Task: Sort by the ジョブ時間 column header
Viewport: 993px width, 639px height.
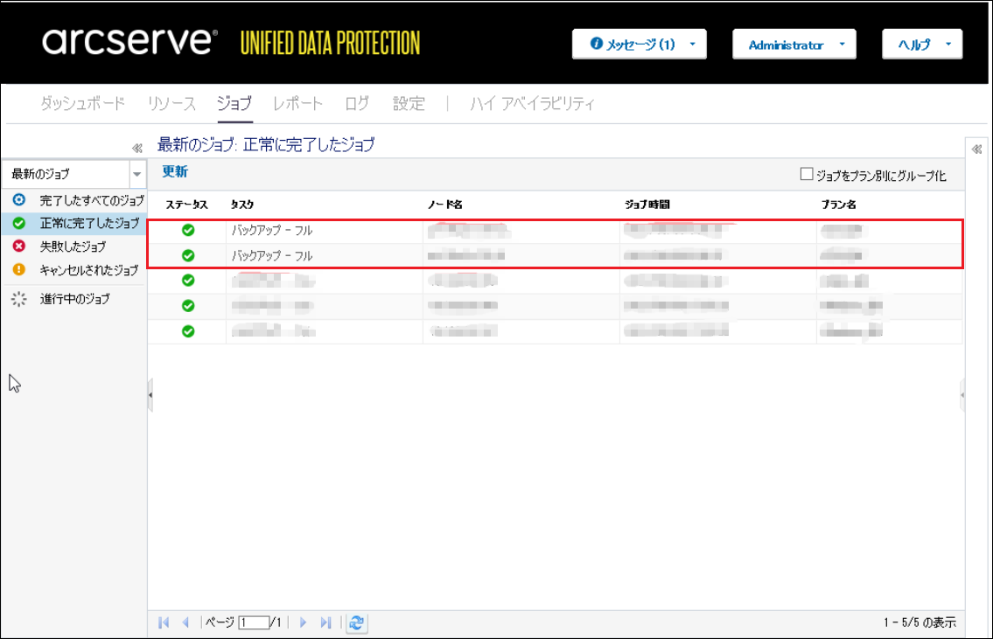Action: [647, 205]
